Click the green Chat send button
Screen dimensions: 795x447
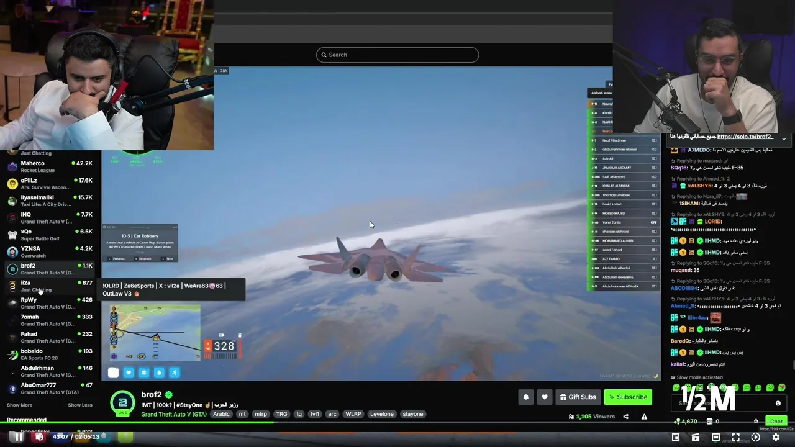(x=776, y=422)
